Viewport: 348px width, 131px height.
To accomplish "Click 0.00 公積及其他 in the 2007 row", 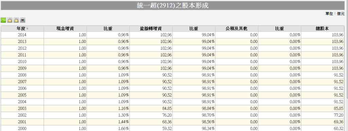I will point(237,82).
